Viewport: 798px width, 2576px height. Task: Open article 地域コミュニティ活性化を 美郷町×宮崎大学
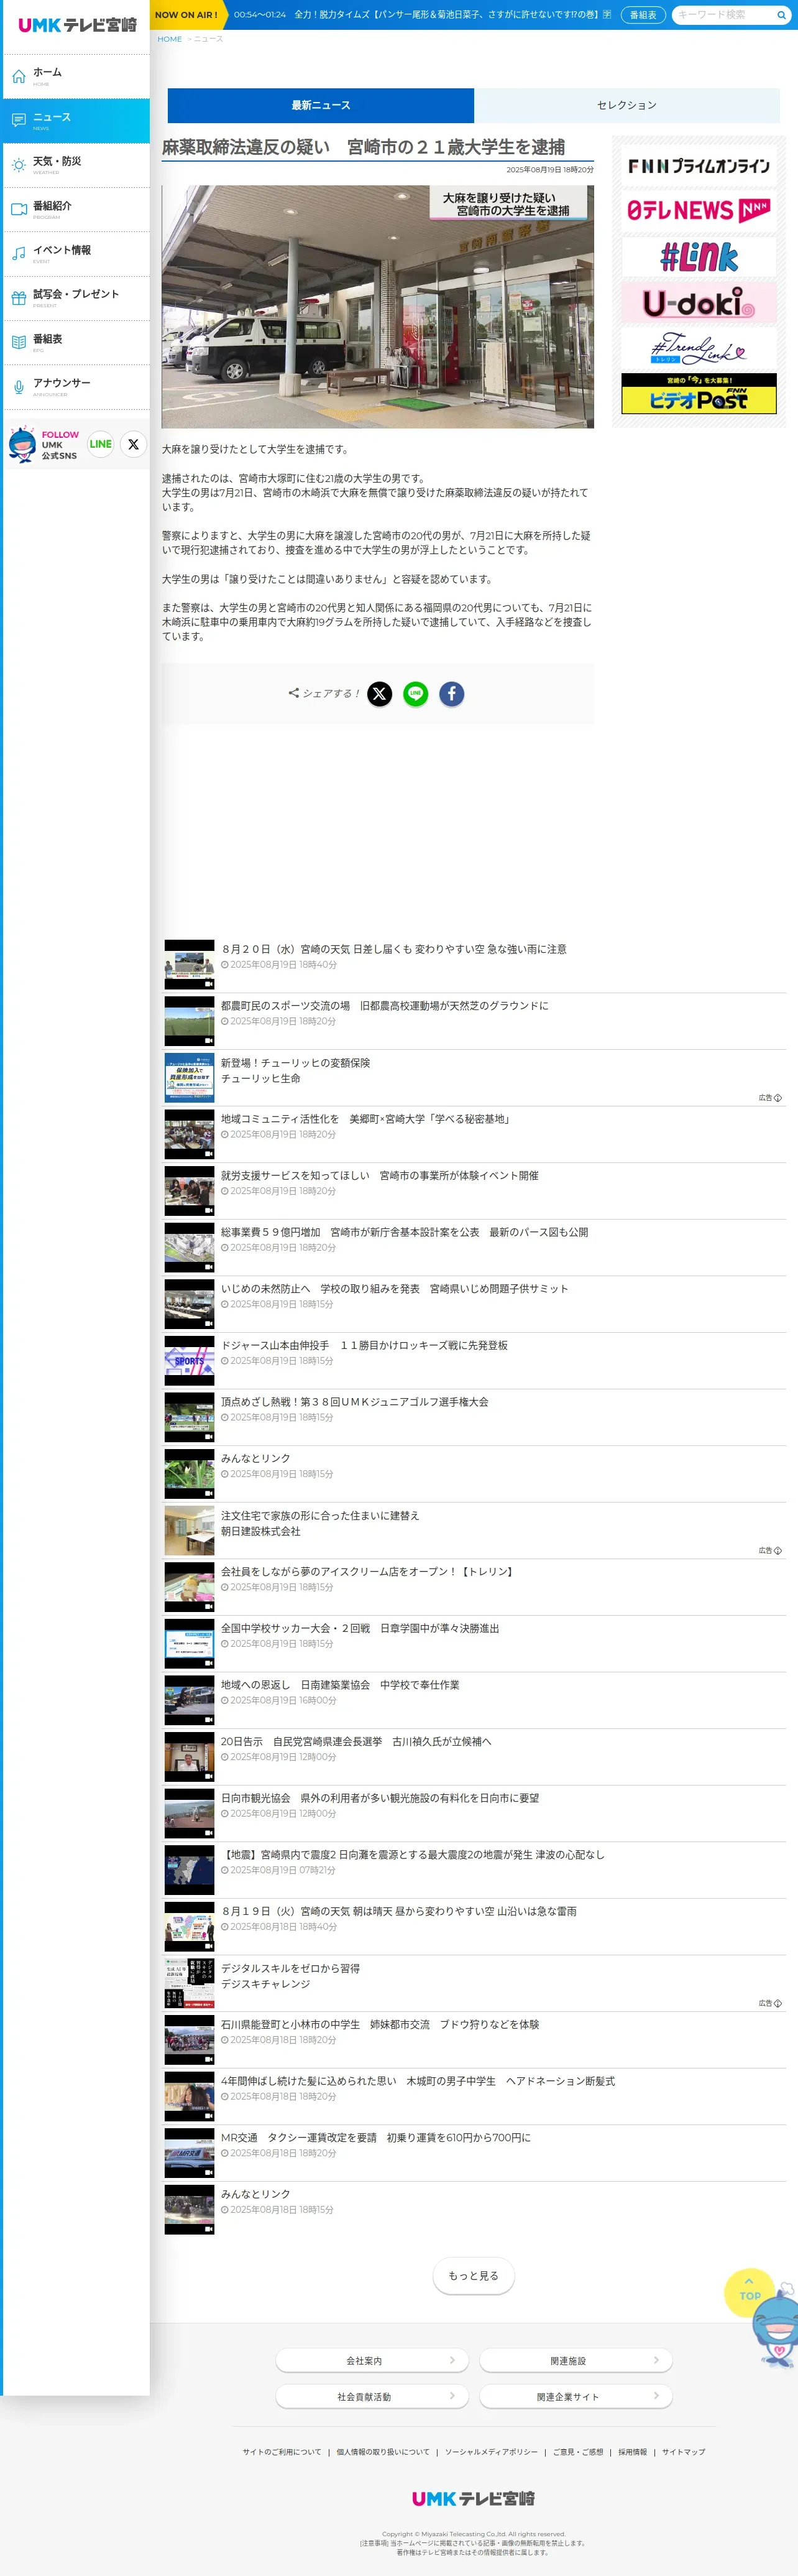[367, 1119]
